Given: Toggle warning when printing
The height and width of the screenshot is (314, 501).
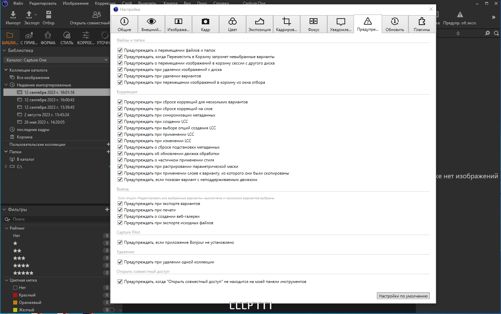Looking at the screenshot, I should pos(120,210).
